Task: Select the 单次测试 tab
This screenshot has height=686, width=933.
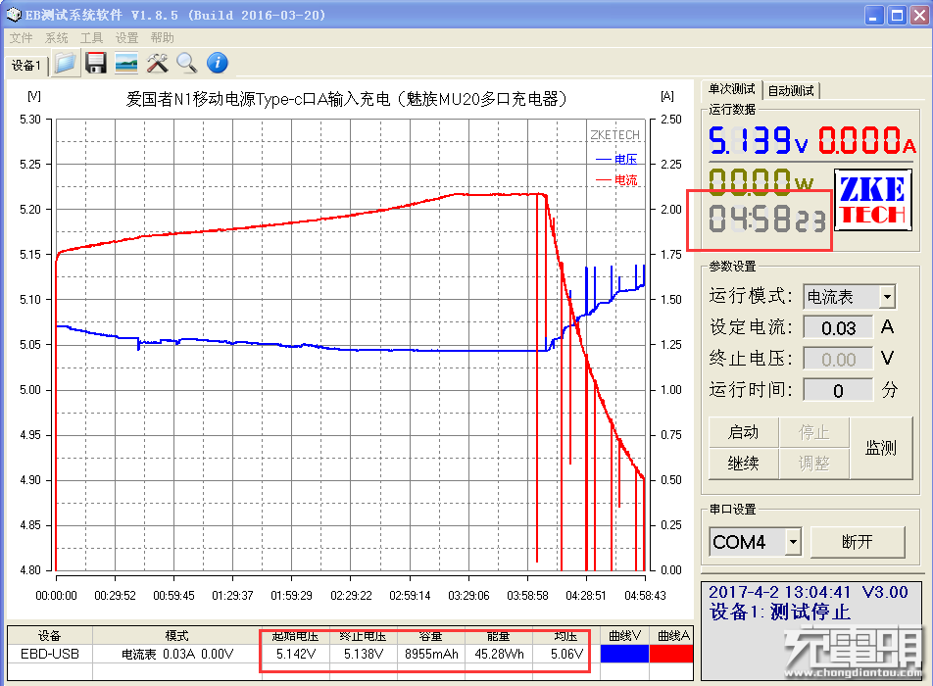Action: tap(732, 89)
